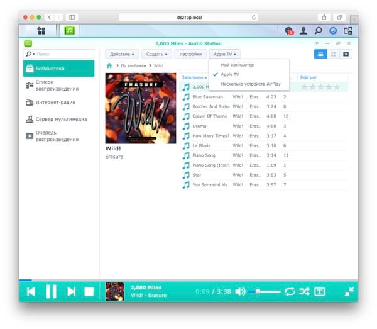Stop playback
Image resolution: width=377 pixels, height=329 pixels.
pos(89,292)
